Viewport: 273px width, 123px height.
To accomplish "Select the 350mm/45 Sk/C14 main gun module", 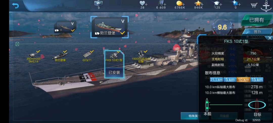I will (x=33, y=56).
